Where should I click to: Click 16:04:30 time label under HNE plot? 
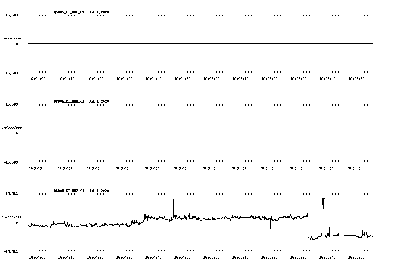[x=124, y=79]
